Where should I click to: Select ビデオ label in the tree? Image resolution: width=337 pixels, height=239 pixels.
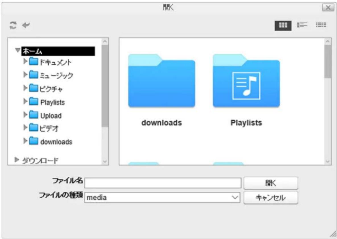pyautogui.click(x=49, y=128)
